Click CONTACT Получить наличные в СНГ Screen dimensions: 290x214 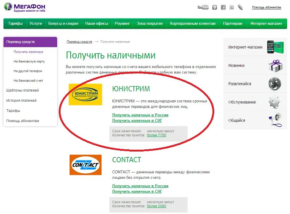(x=137, y=191)
